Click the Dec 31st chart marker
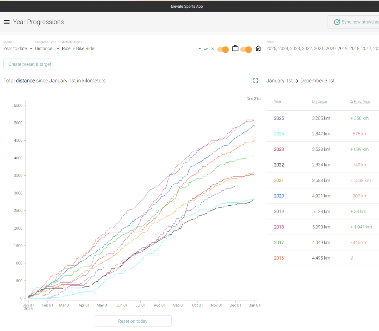Image resolution: width=379 pixels, height=331 pixels. tap(254, 99)
